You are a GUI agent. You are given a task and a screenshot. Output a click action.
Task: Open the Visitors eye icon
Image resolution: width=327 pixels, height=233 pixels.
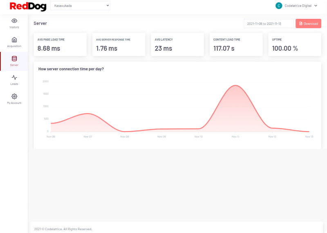coord(14,21)
